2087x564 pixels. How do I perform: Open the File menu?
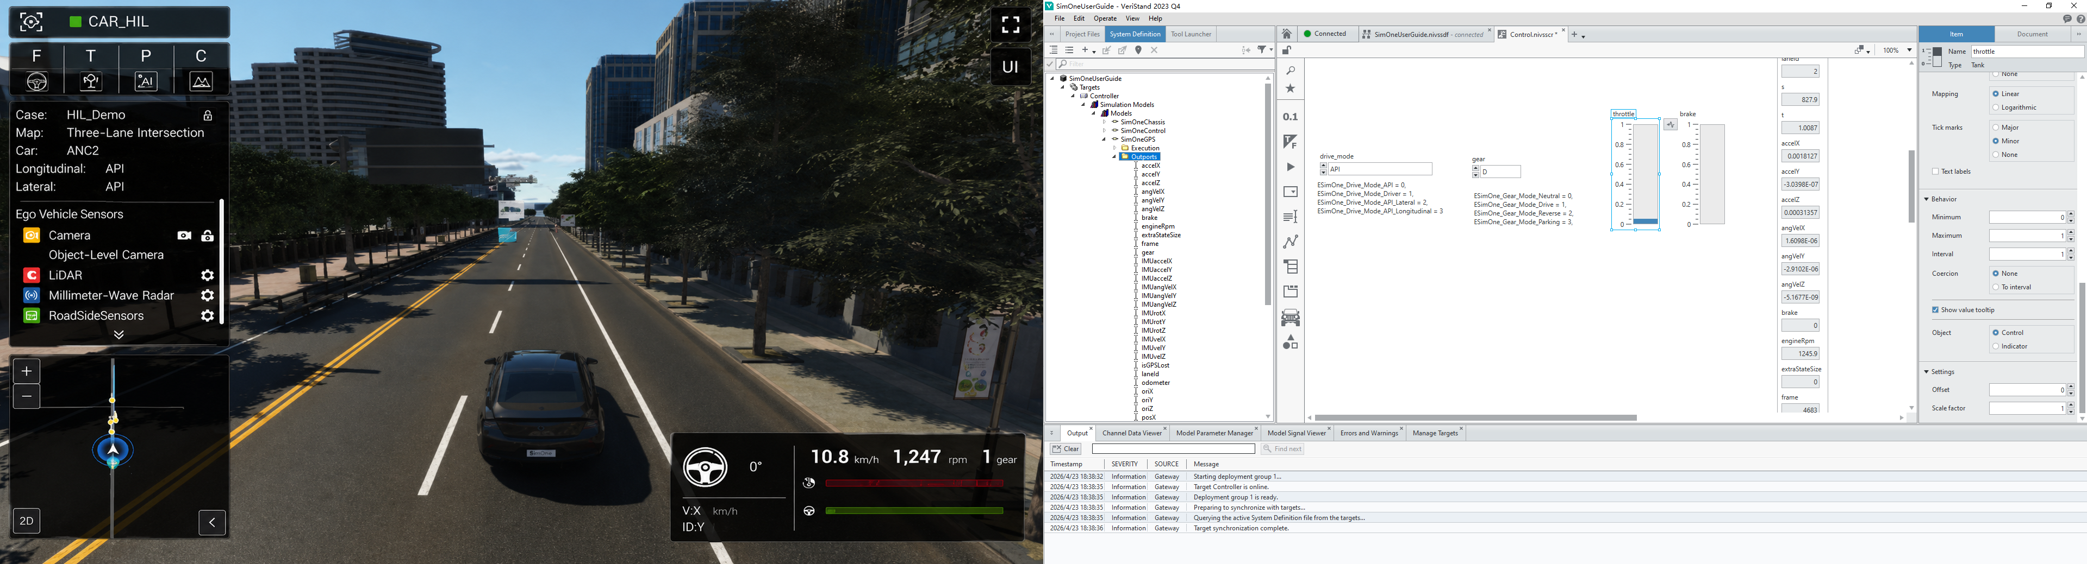pos(1059,18)
